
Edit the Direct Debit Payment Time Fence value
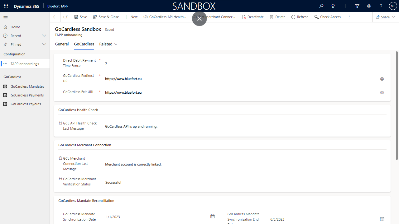[245, 64]
